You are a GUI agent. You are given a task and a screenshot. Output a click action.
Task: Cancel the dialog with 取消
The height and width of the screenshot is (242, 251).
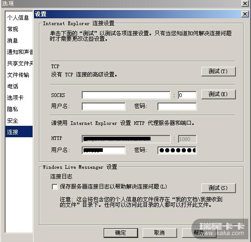[x=160, y=233]
